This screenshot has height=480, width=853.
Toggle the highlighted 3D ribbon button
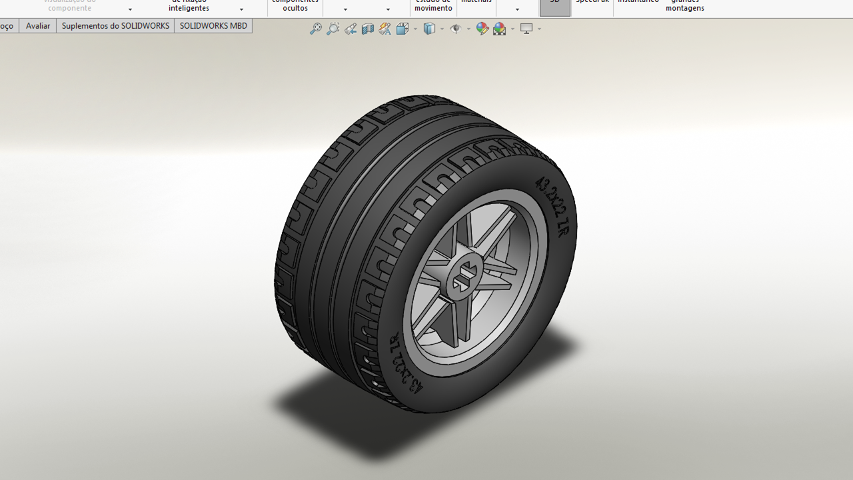click(555, 7)
